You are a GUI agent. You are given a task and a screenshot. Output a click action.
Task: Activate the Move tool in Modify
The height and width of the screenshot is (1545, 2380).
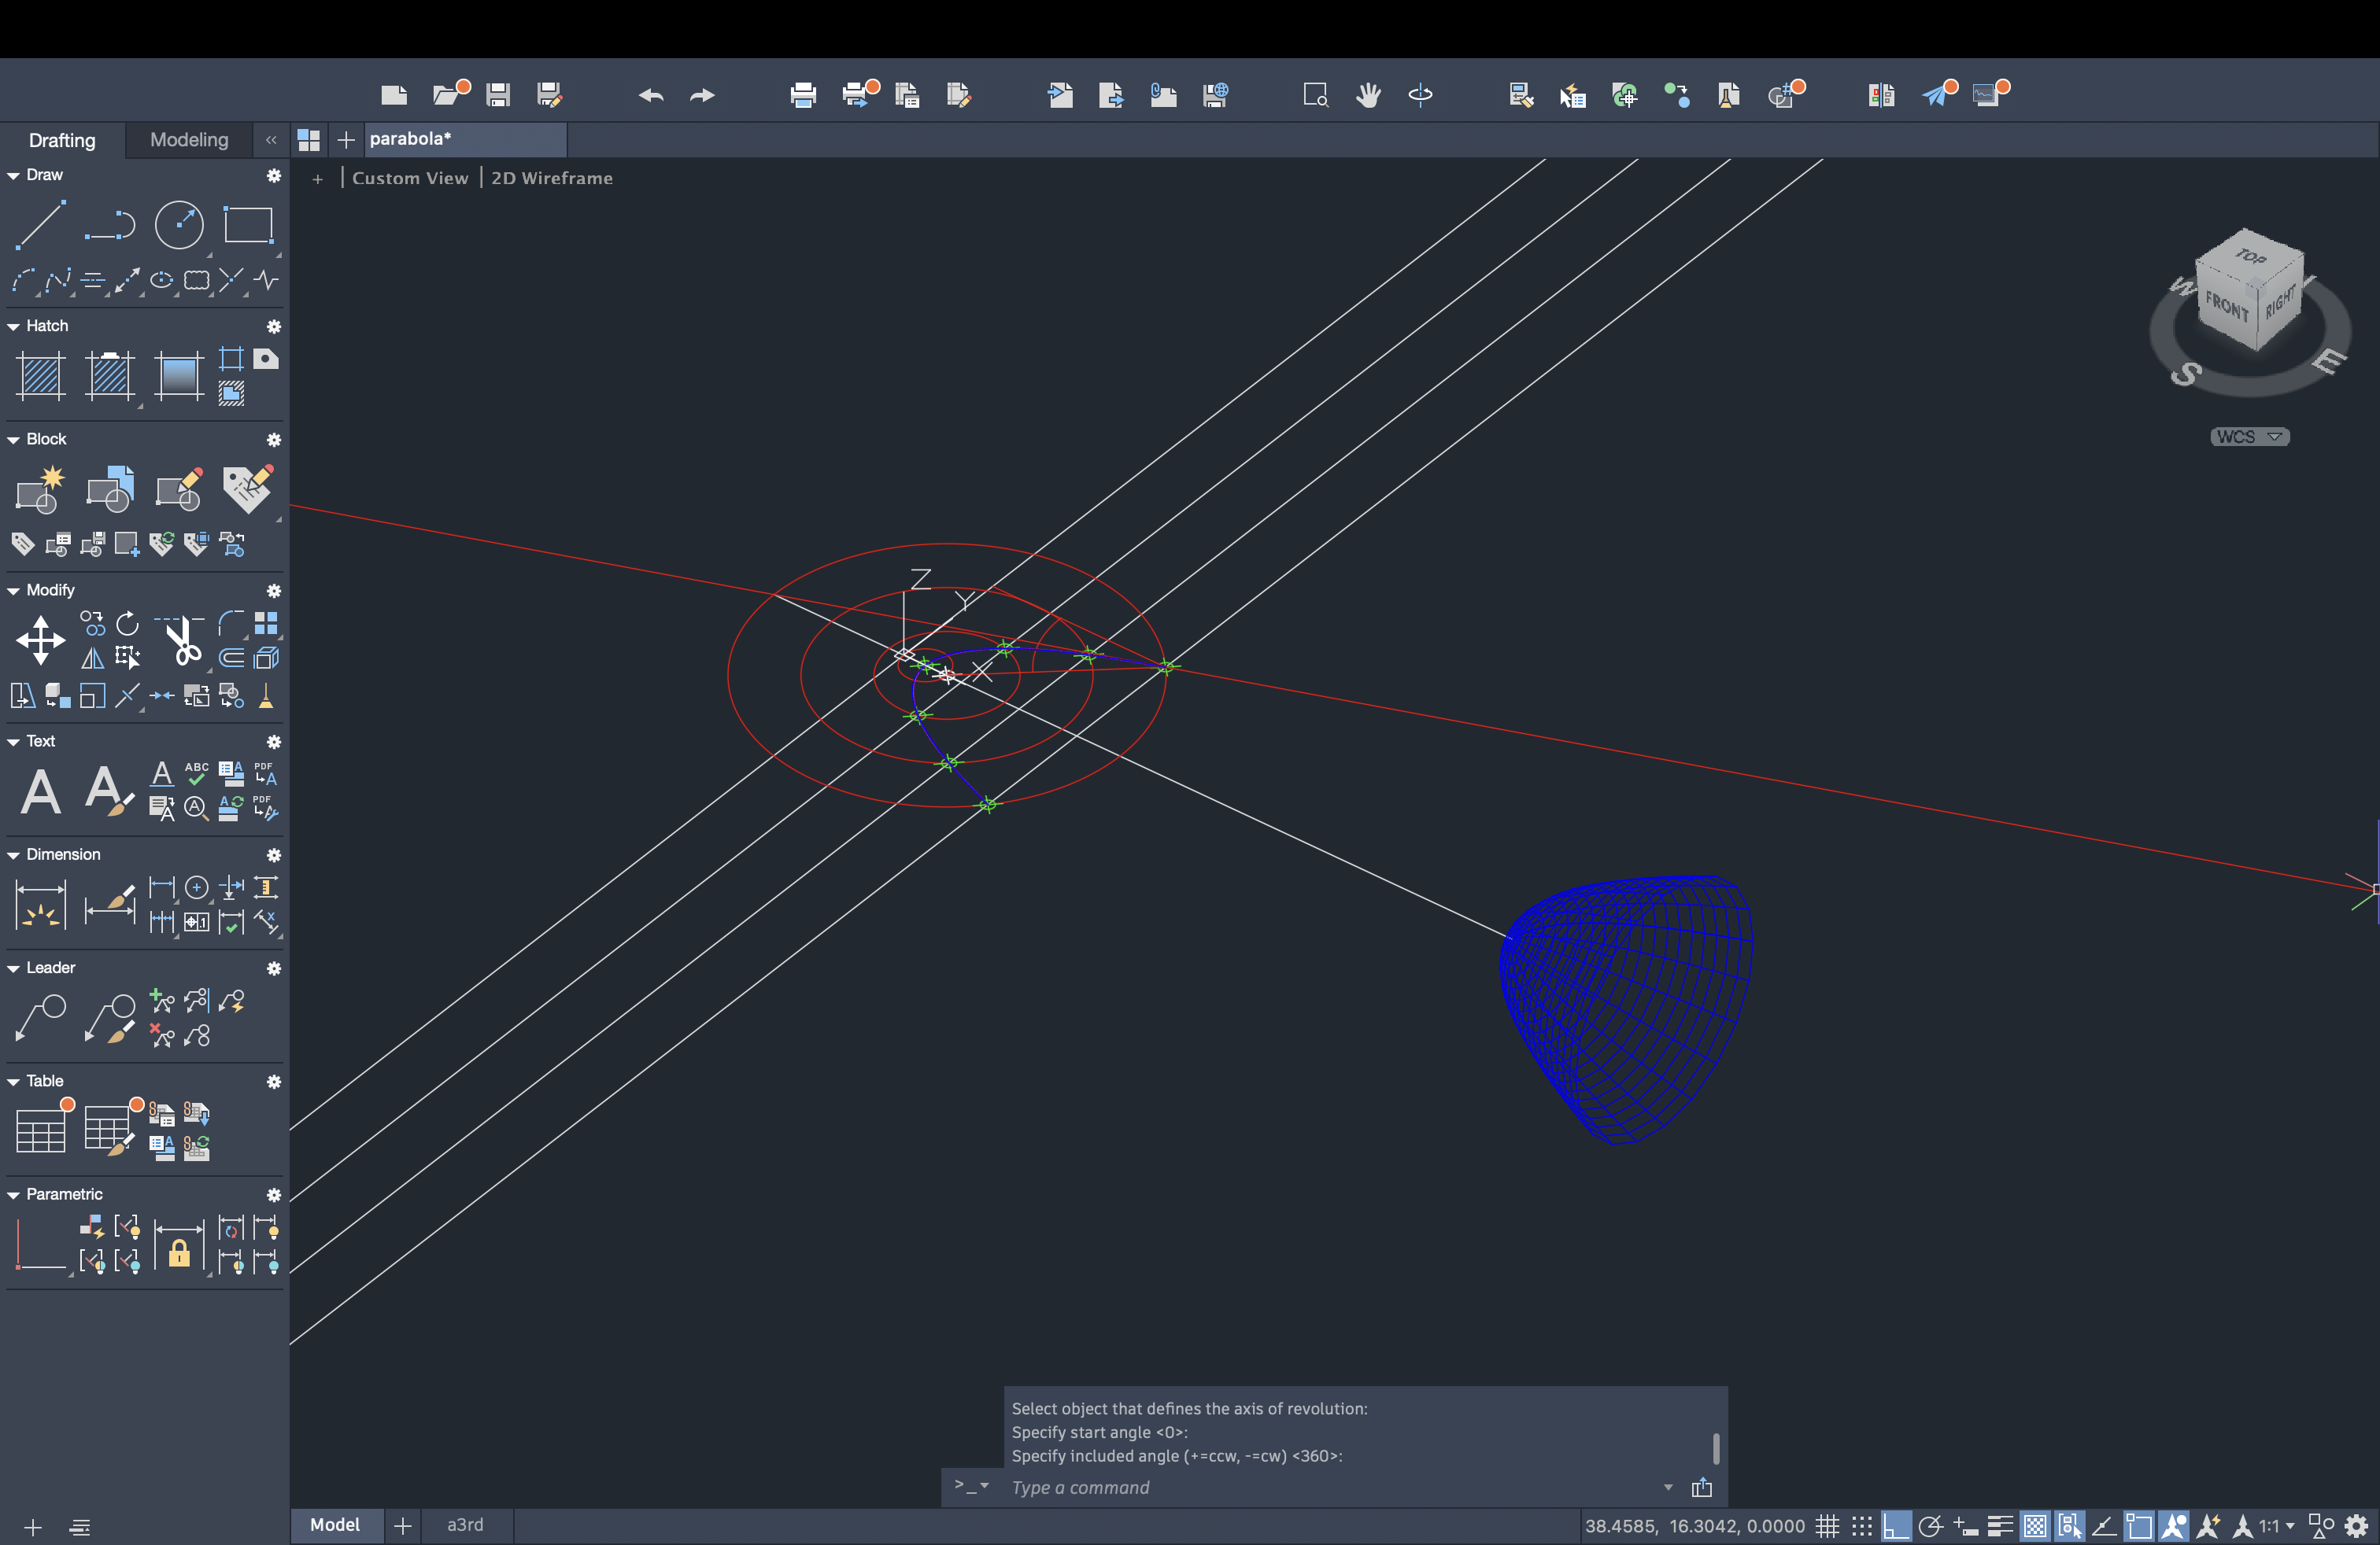pos(40,640)
